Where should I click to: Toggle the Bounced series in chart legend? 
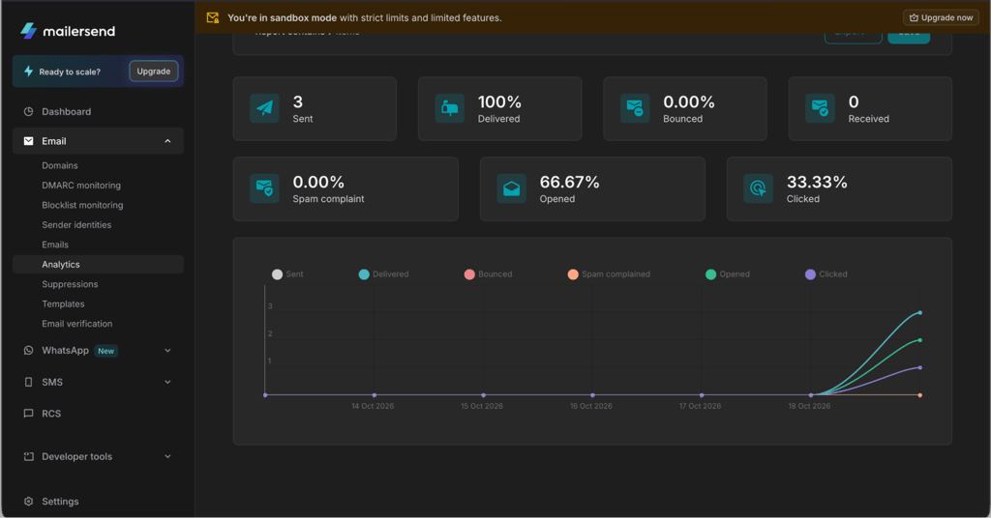(488, 273)
